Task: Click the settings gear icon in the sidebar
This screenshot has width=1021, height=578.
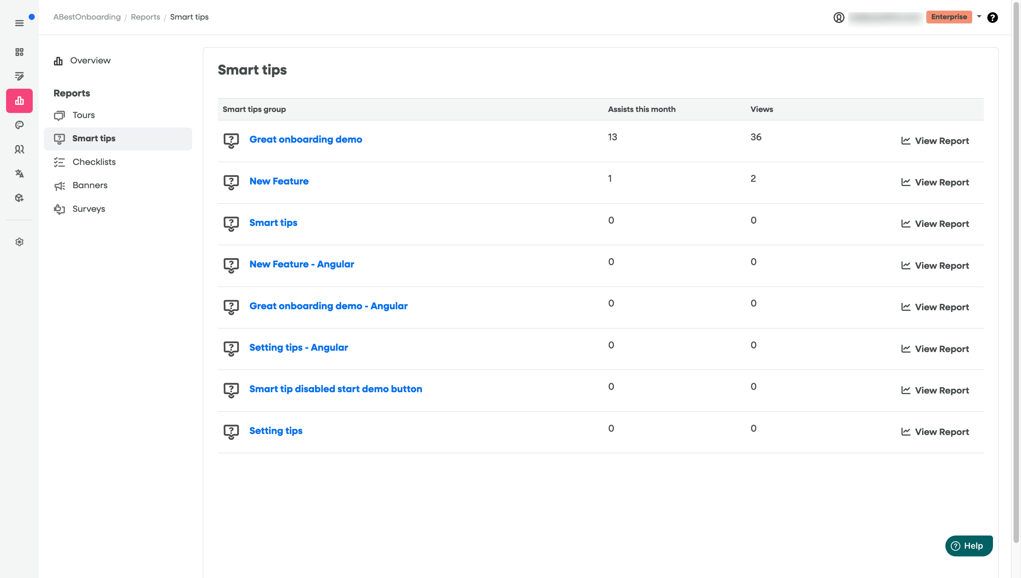Action: [x=19, y=242]
